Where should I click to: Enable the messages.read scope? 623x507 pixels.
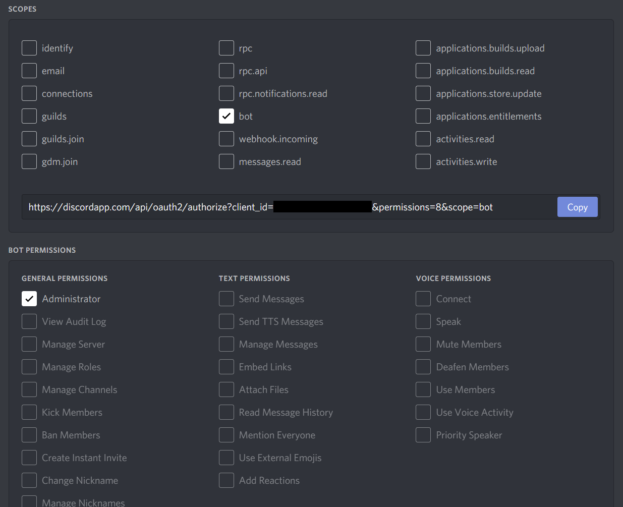(226, 161)
